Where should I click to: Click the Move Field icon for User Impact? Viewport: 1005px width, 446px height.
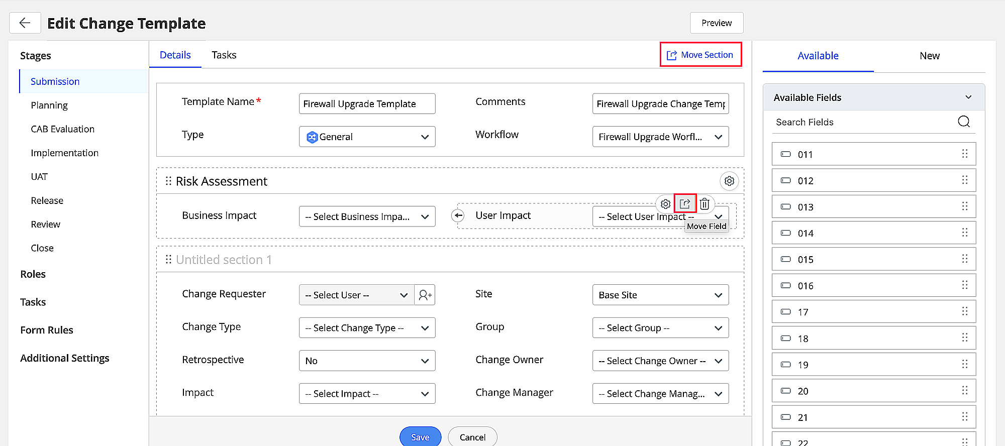point(685,204)
